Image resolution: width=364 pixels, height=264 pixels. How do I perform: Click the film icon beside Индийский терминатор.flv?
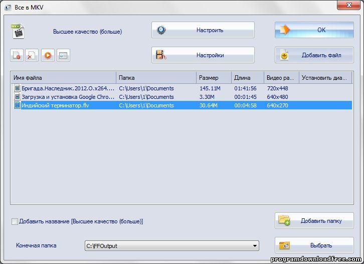(x=17, y=105)
